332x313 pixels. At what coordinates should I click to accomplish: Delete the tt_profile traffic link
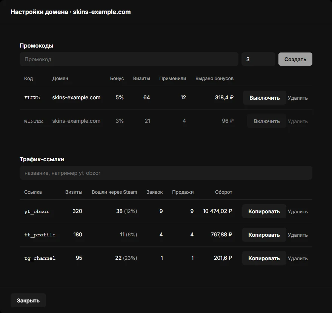pos(298,235)
